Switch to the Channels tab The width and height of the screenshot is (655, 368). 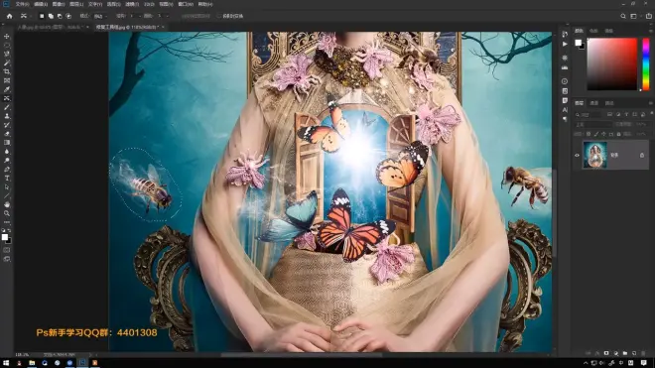594,103
